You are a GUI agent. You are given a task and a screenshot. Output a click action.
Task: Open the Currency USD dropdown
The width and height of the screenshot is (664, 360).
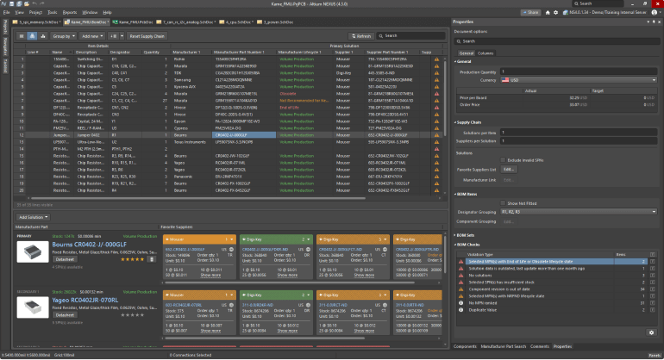(578, 78)
